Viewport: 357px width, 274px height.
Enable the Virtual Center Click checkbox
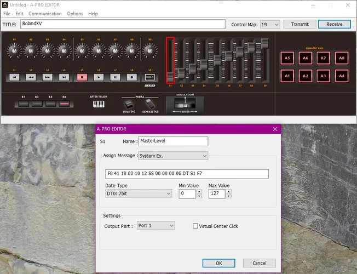pyautogui.click(x=195, y=226)
